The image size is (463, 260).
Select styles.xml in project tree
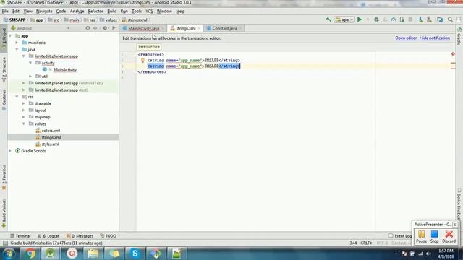coord(50,144)
